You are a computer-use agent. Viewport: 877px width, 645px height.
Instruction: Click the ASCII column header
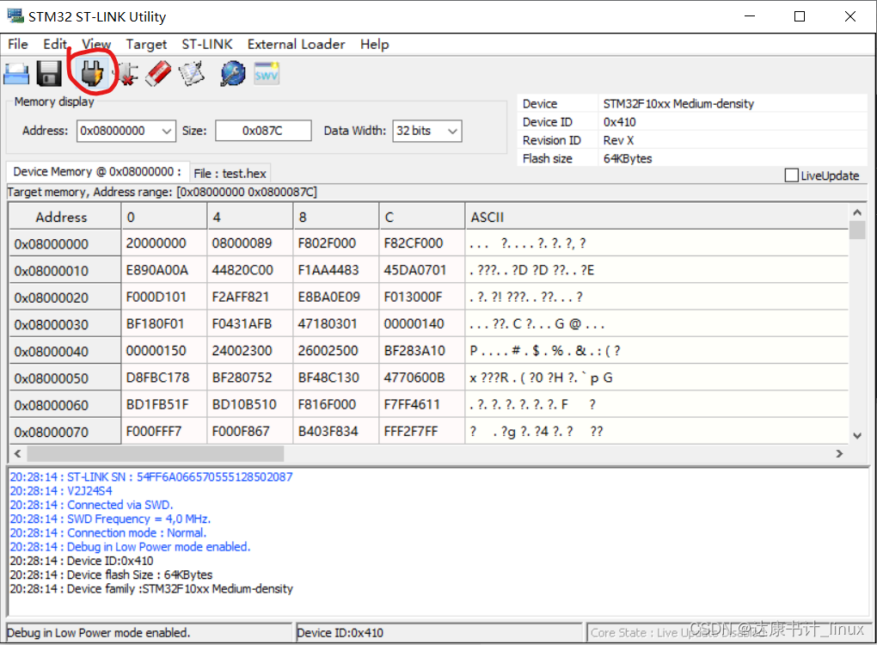coord(657,217)
